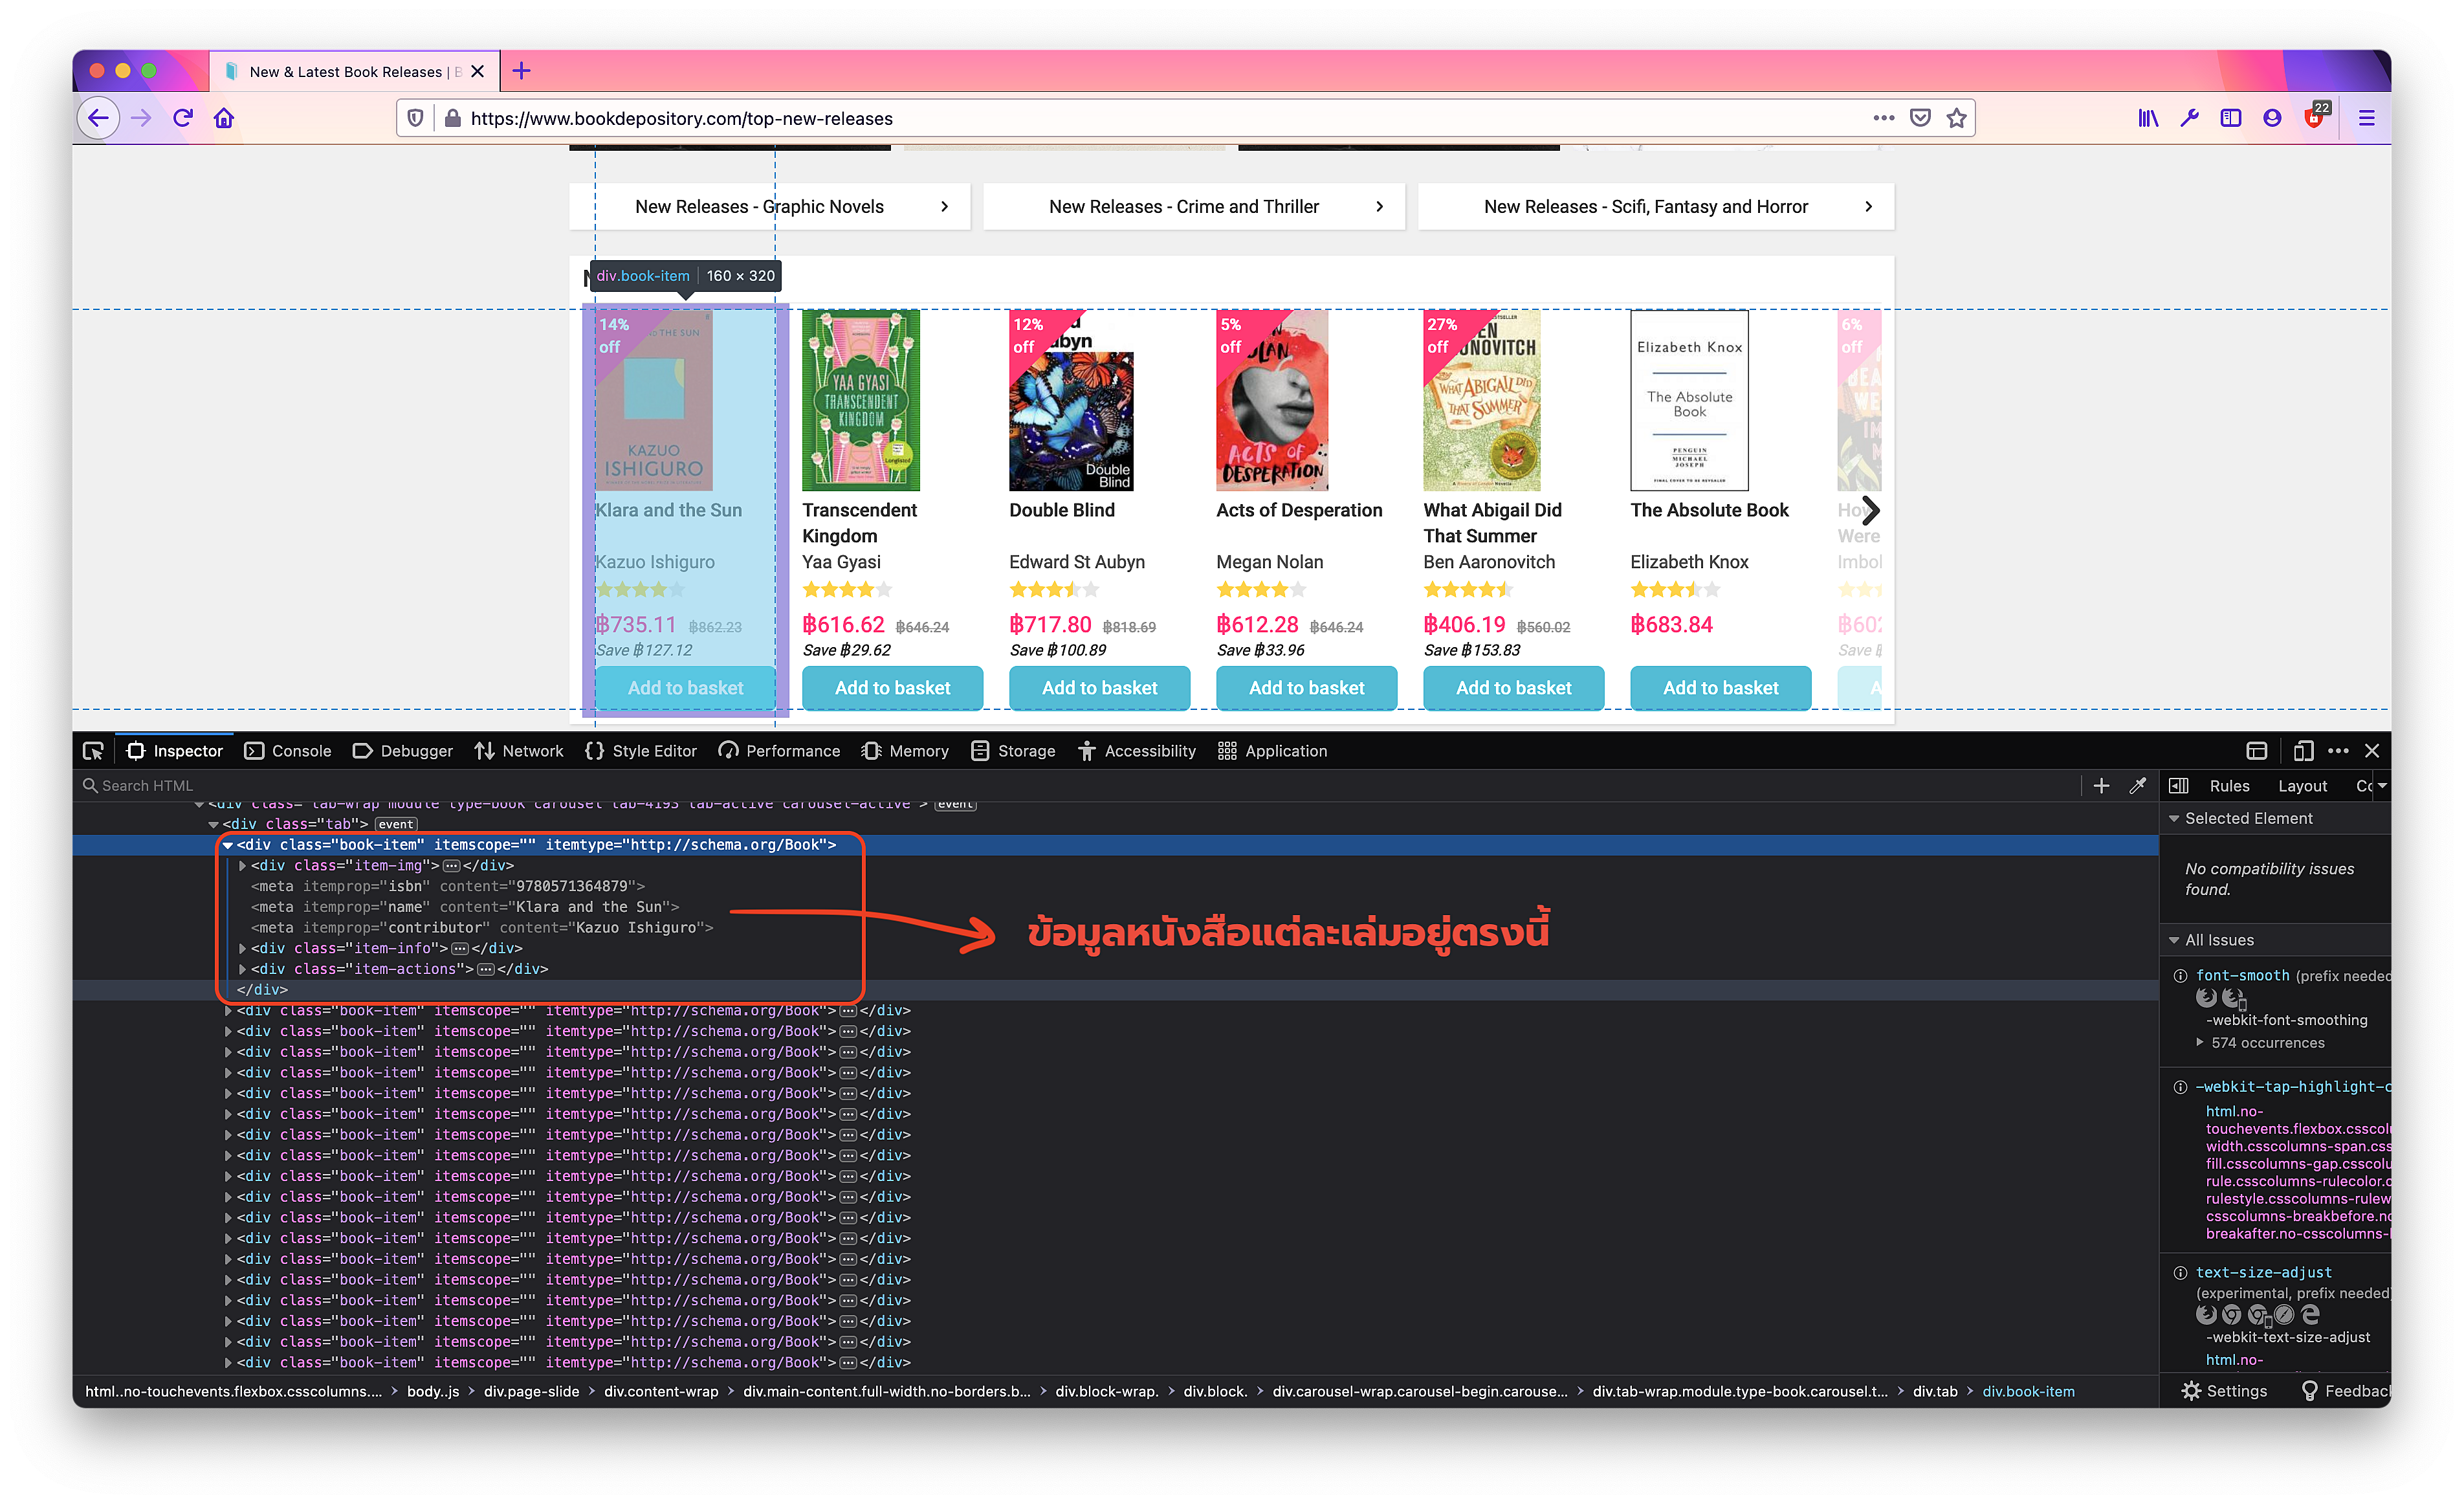
Task: Open the Accessibility tab
Action: click(1137, 751)
